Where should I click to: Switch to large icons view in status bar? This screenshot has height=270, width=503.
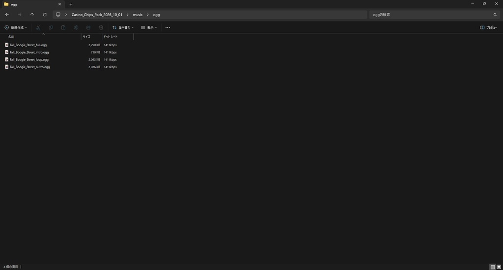tap(499, 267)
